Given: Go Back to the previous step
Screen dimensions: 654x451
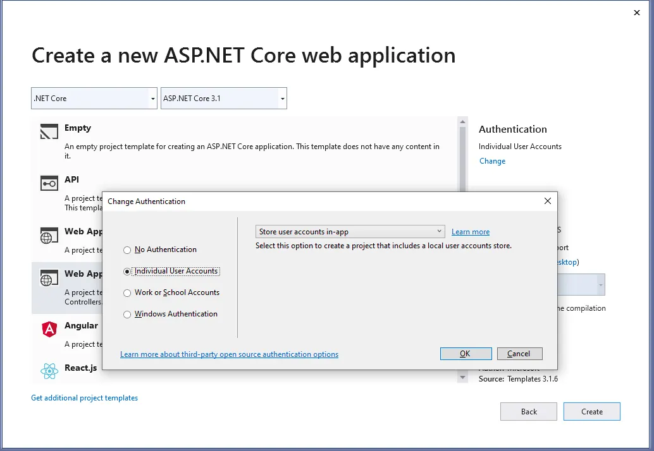Looking at the screenshot, I should pos(528,411).
